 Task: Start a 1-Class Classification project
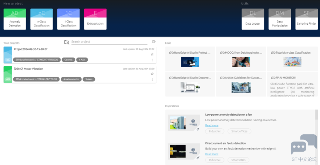point(68,19)
